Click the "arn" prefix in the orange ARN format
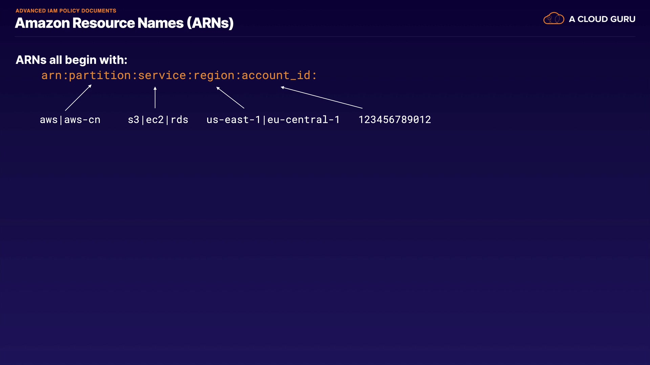Viewport: 650px width, 365px height. (51, 75)
